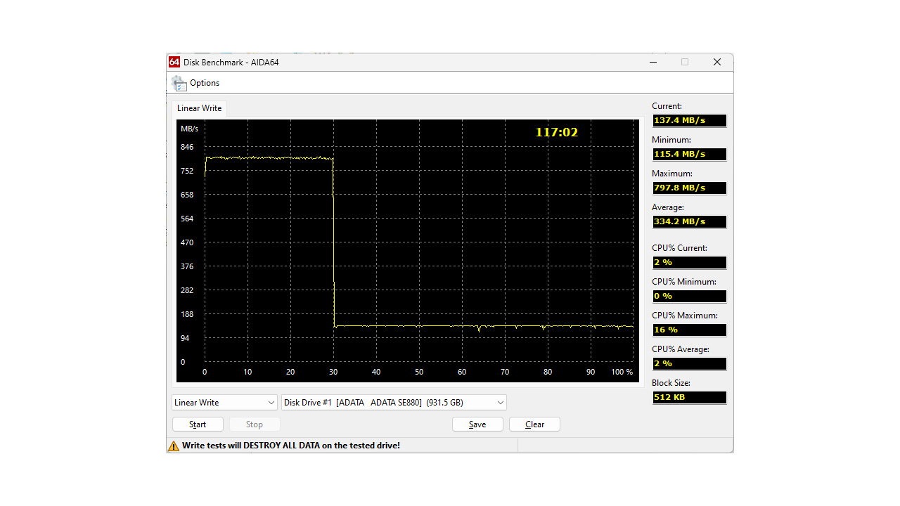The height and width of the screenshot is (506, 900).
Task: Click the 117:02 elapsed timer on graph
Action: (556, 132)
